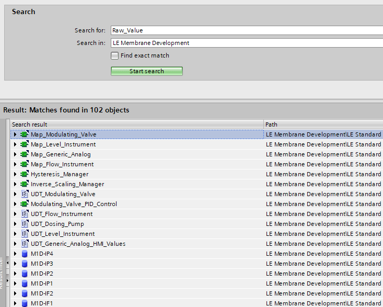Expand the Map_Level_Instrument result row
383x307 pixels.
15,144
